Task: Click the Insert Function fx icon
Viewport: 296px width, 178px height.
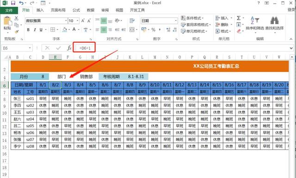Action: (69, 48)
